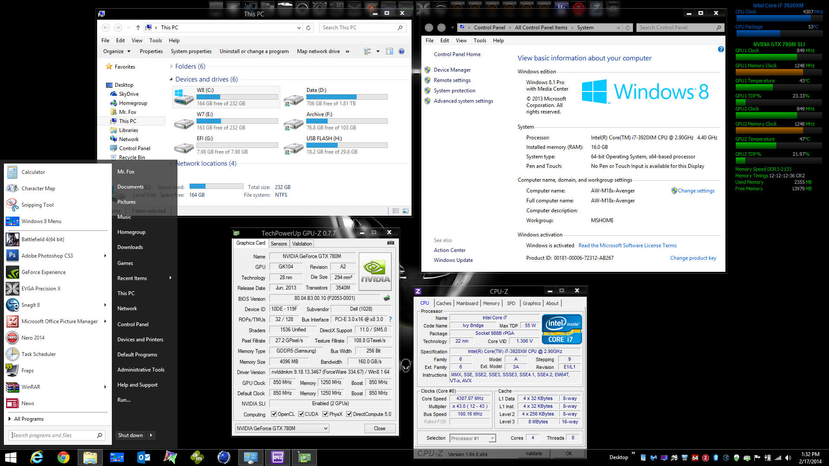Click the Shut down button

pyautogui.click(x=130, y=435)
